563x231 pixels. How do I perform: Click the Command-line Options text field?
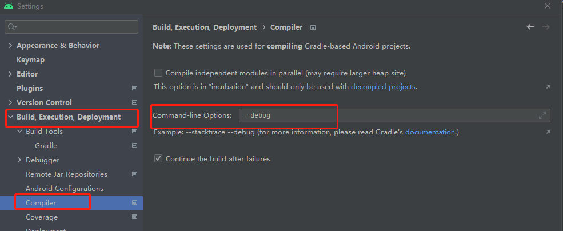389,115
